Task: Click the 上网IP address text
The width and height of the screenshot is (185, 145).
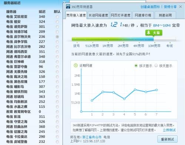Action: click(x=88, y=141)
